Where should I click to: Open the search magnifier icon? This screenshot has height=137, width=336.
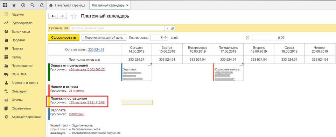pyautogui.click(x=32, y=5)
